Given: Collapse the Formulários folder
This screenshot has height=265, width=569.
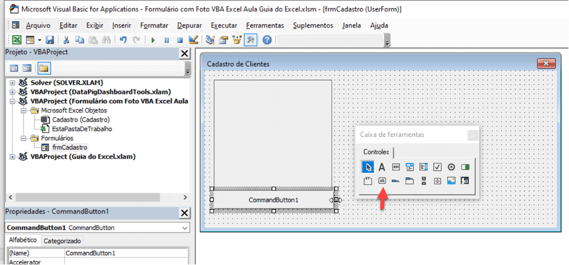Looking at the screenshot, I should [24, 138].
